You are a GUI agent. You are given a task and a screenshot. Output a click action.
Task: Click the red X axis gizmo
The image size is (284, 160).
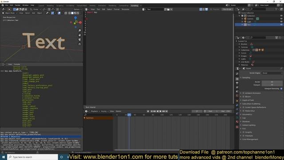[x=80, y=23]
